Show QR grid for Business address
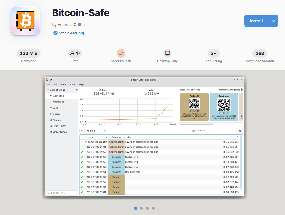The width and height of the screenshot is (285, 215). click(228, 113)
